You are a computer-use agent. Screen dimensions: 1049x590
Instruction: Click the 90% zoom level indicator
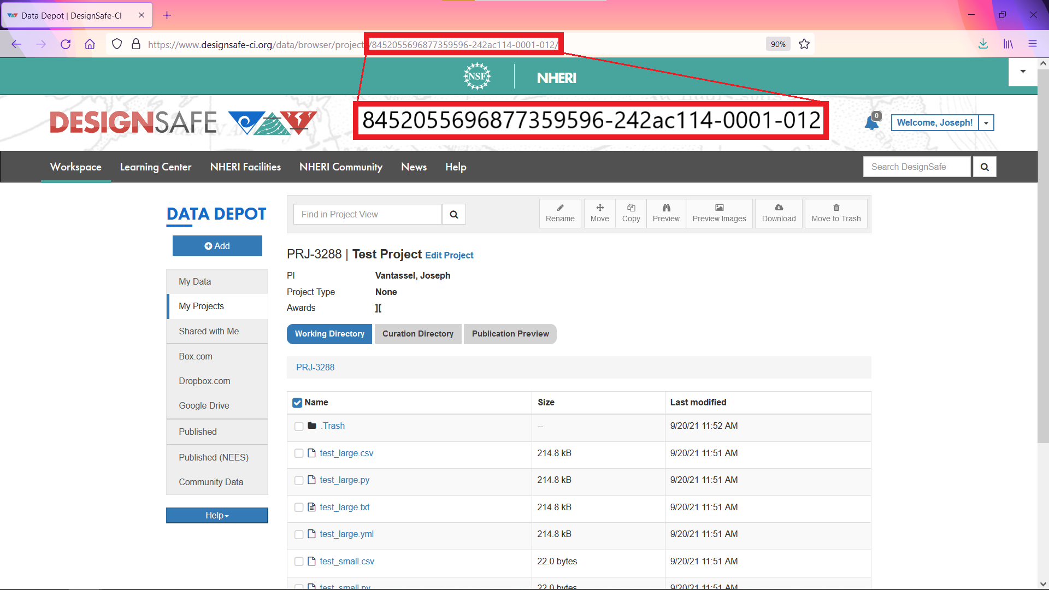778,44
